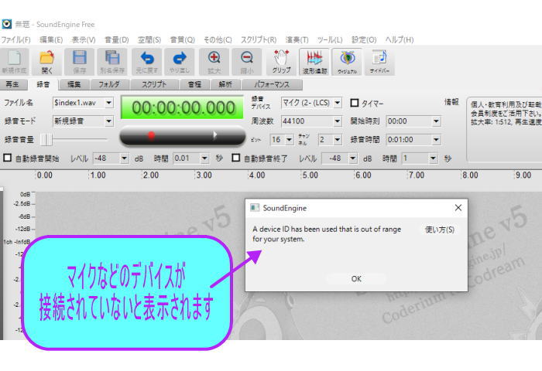This screenshot has height=371, width=542.
Task: Switch to the 録音 tab
Action: pos(43,84)
